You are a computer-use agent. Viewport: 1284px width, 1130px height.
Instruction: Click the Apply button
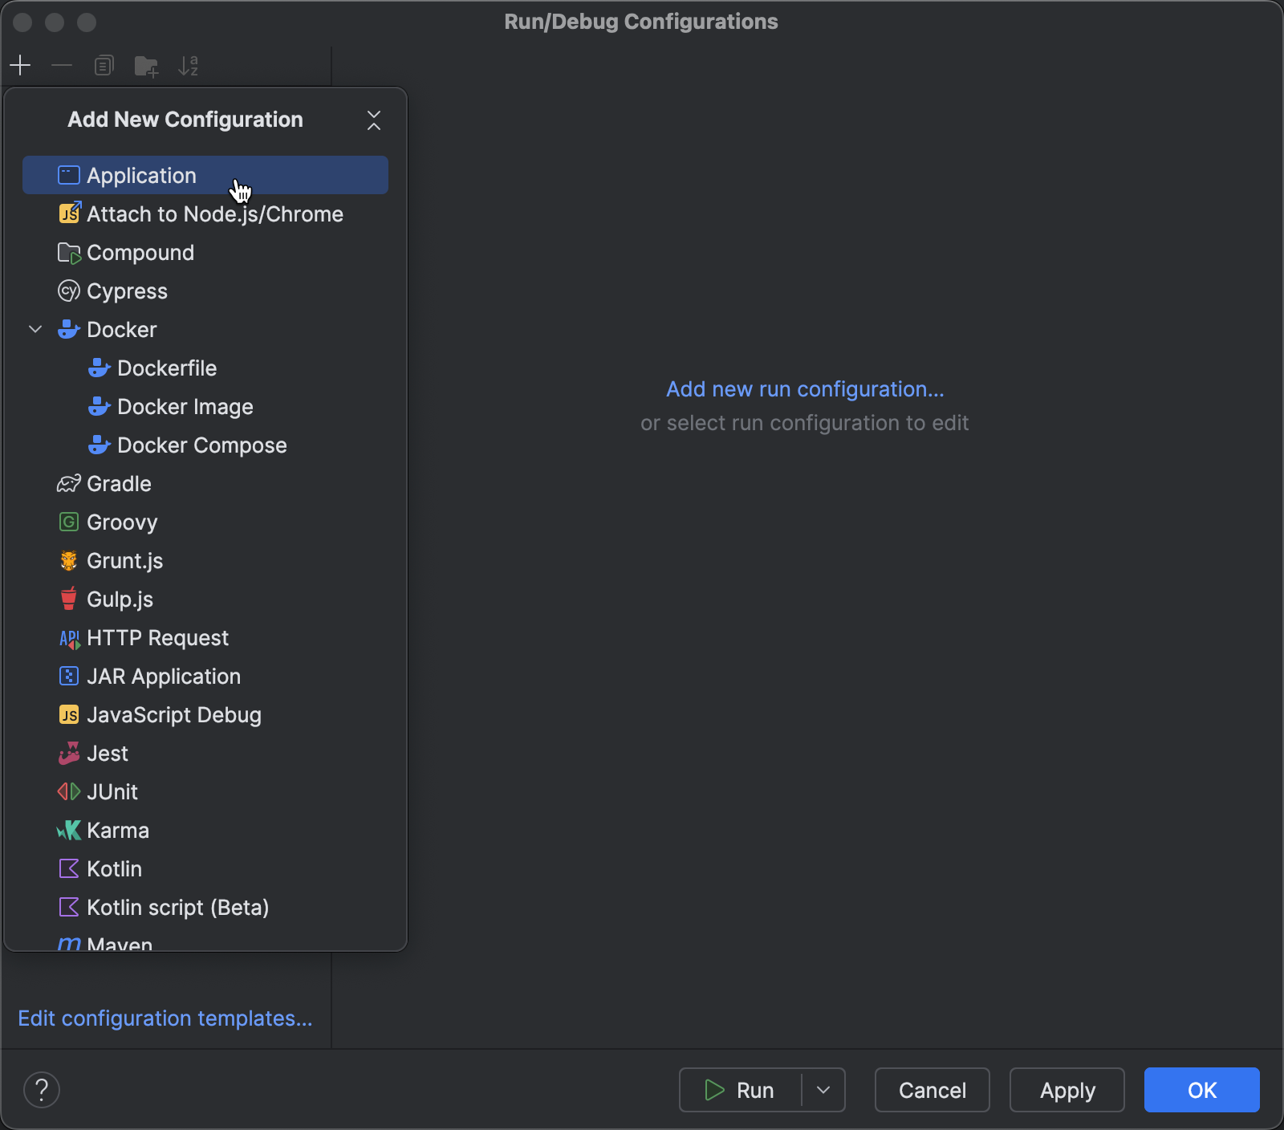1067,1090
